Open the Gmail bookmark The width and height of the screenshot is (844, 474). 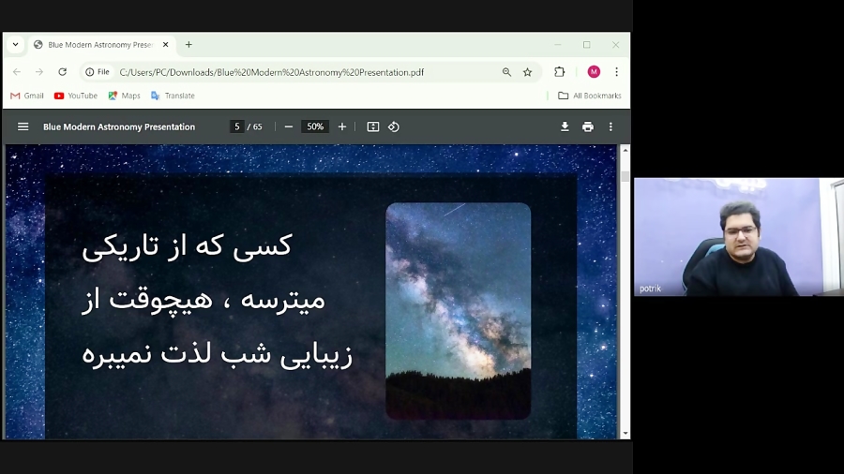point(27,96)
